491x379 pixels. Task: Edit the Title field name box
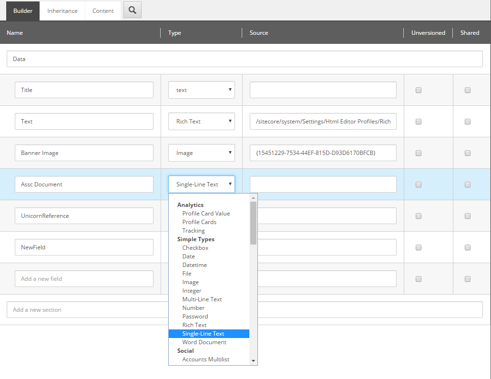tap(84, 90)
